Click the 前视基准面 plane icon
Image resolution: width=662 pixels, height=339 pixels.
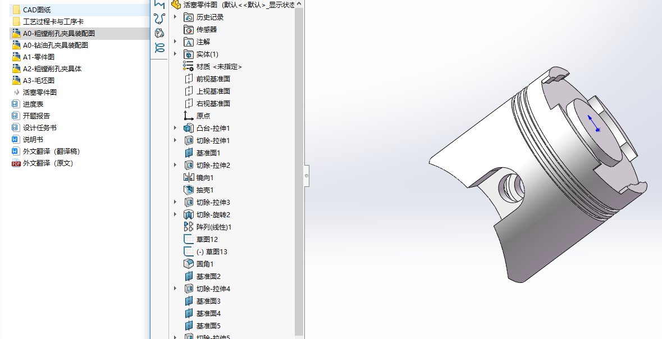(x=188, y=79)
